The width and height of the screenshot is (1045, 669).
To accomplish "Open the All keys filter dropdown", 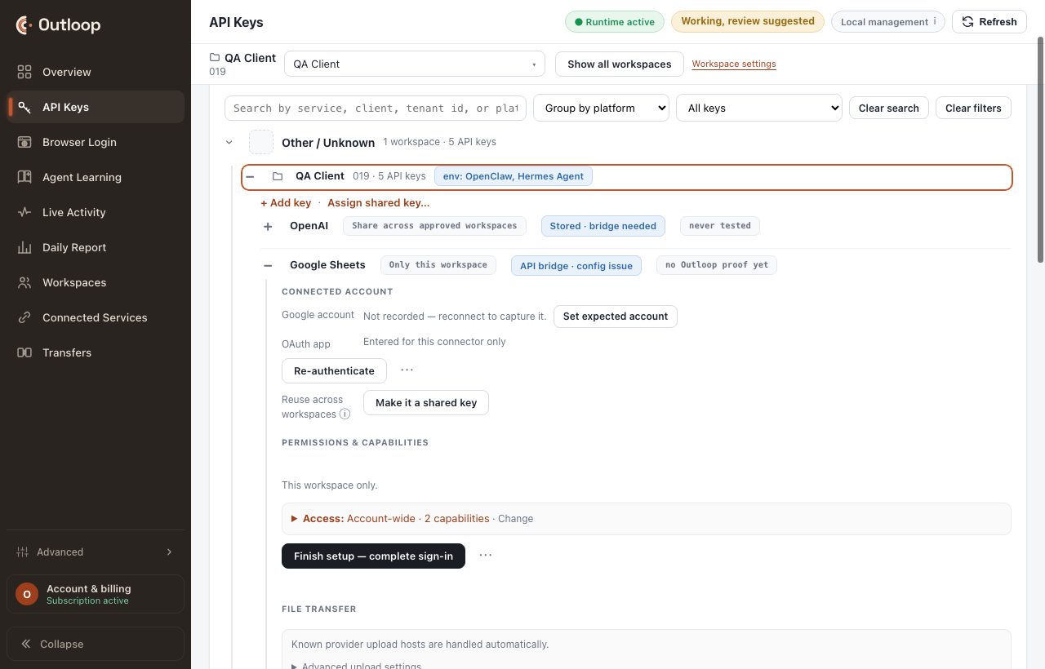I will 759,108.
